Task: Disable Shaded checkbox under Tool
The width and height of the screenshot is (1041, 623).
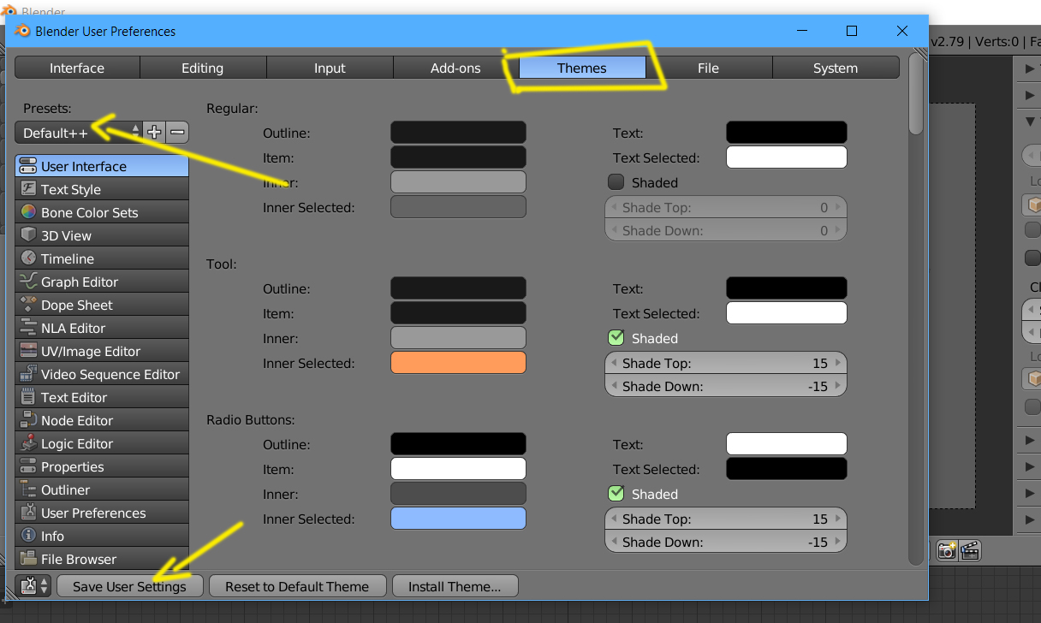Action: click(x=616, y=337)
